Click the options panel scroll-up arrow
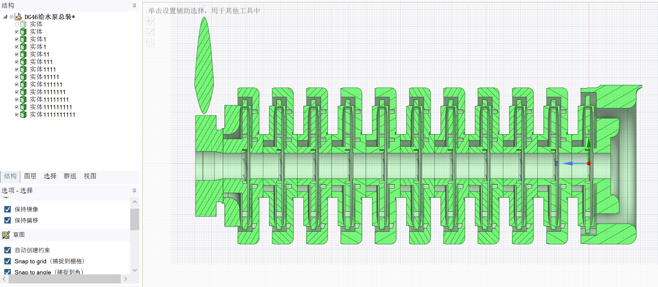The height and width of the screenshot is (287, 658). (x=135, y=202)
